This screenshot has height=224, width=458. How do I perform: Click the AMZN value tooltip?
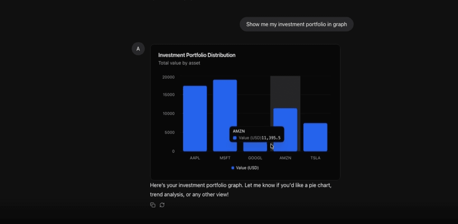257,134
